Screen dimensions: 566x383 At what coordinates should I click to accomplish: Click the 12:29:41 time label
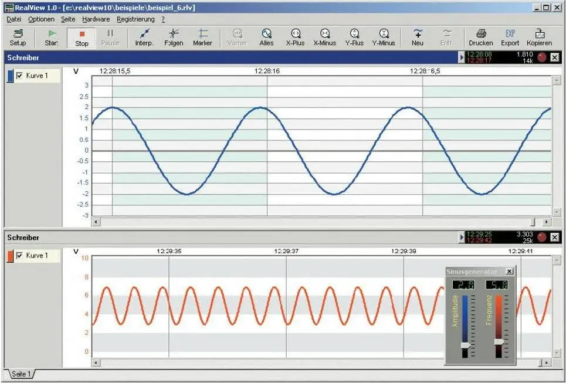520,251
